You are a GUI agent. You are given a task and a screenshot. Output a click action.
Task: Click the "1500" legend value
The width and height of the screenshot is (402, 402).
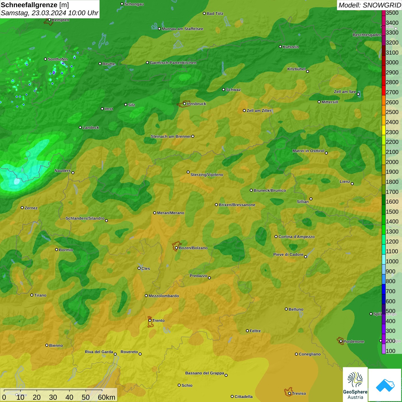[x=392, y=212]
